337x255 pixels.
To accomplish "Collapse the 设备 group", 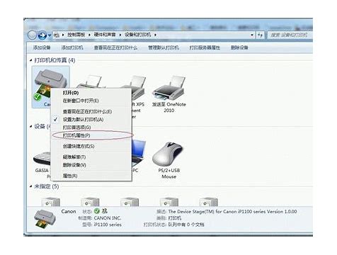I will coord(31,127).
